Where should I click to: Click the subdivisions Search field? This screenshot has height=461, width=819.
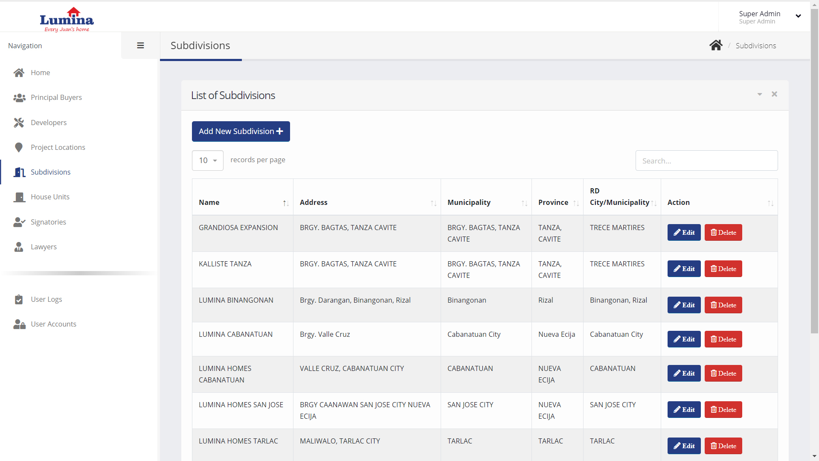[x=706, y=161]
